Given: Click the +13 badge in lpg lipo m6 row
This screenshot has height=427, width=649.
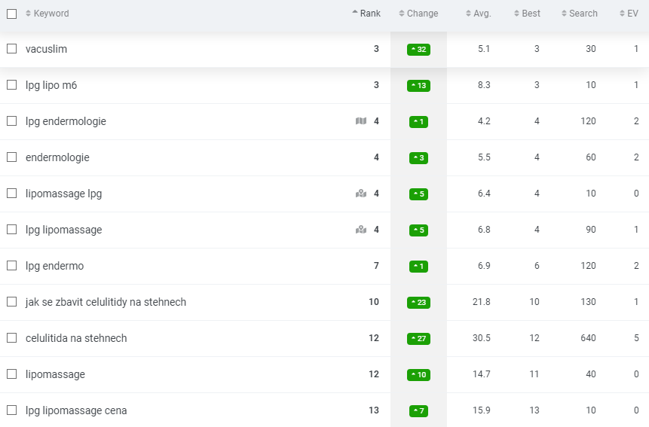Looking at the screenshot, I should 418,86.
